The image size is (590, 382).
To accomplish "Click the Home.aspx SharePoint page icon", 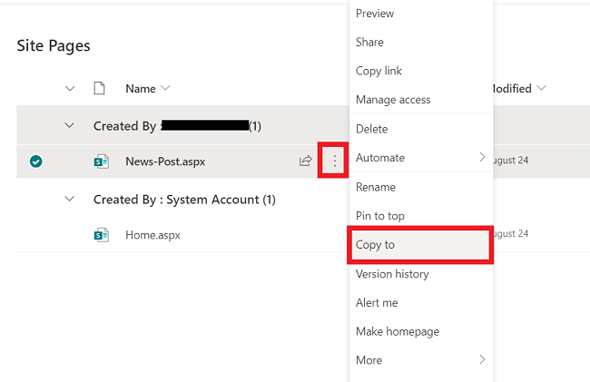I will click(x=101, y=235).
